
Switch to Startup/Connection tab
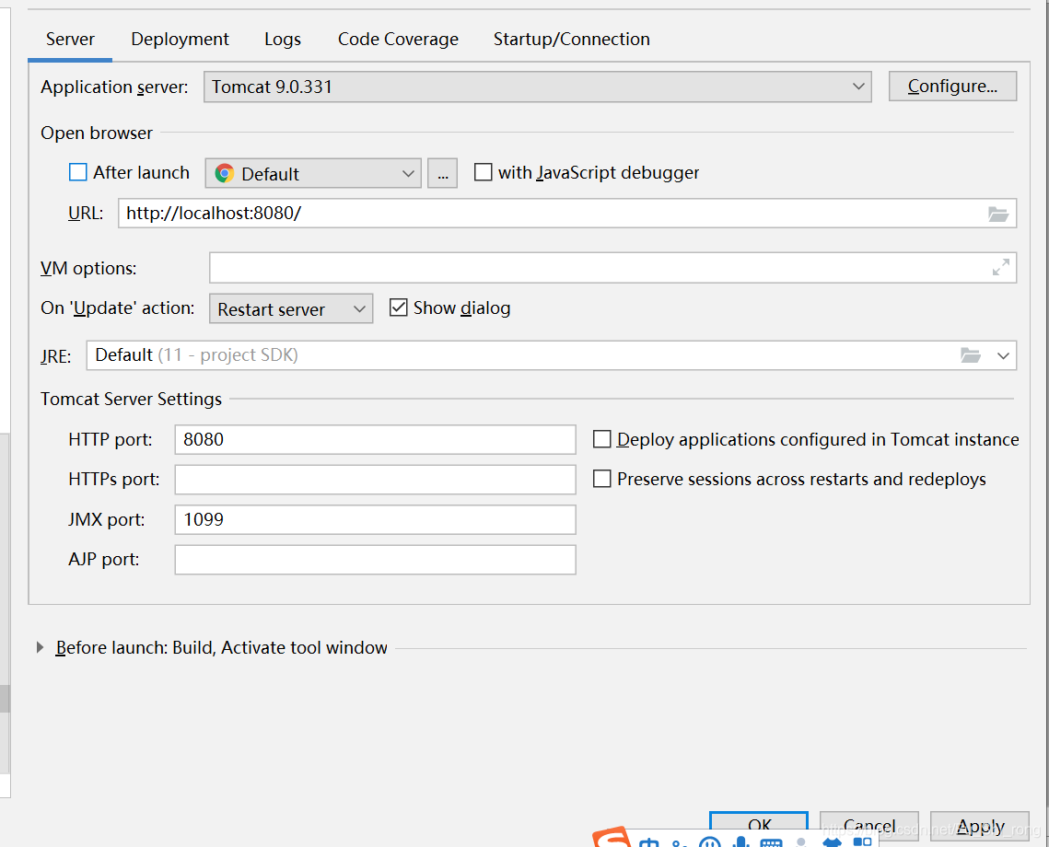(571, 39)
